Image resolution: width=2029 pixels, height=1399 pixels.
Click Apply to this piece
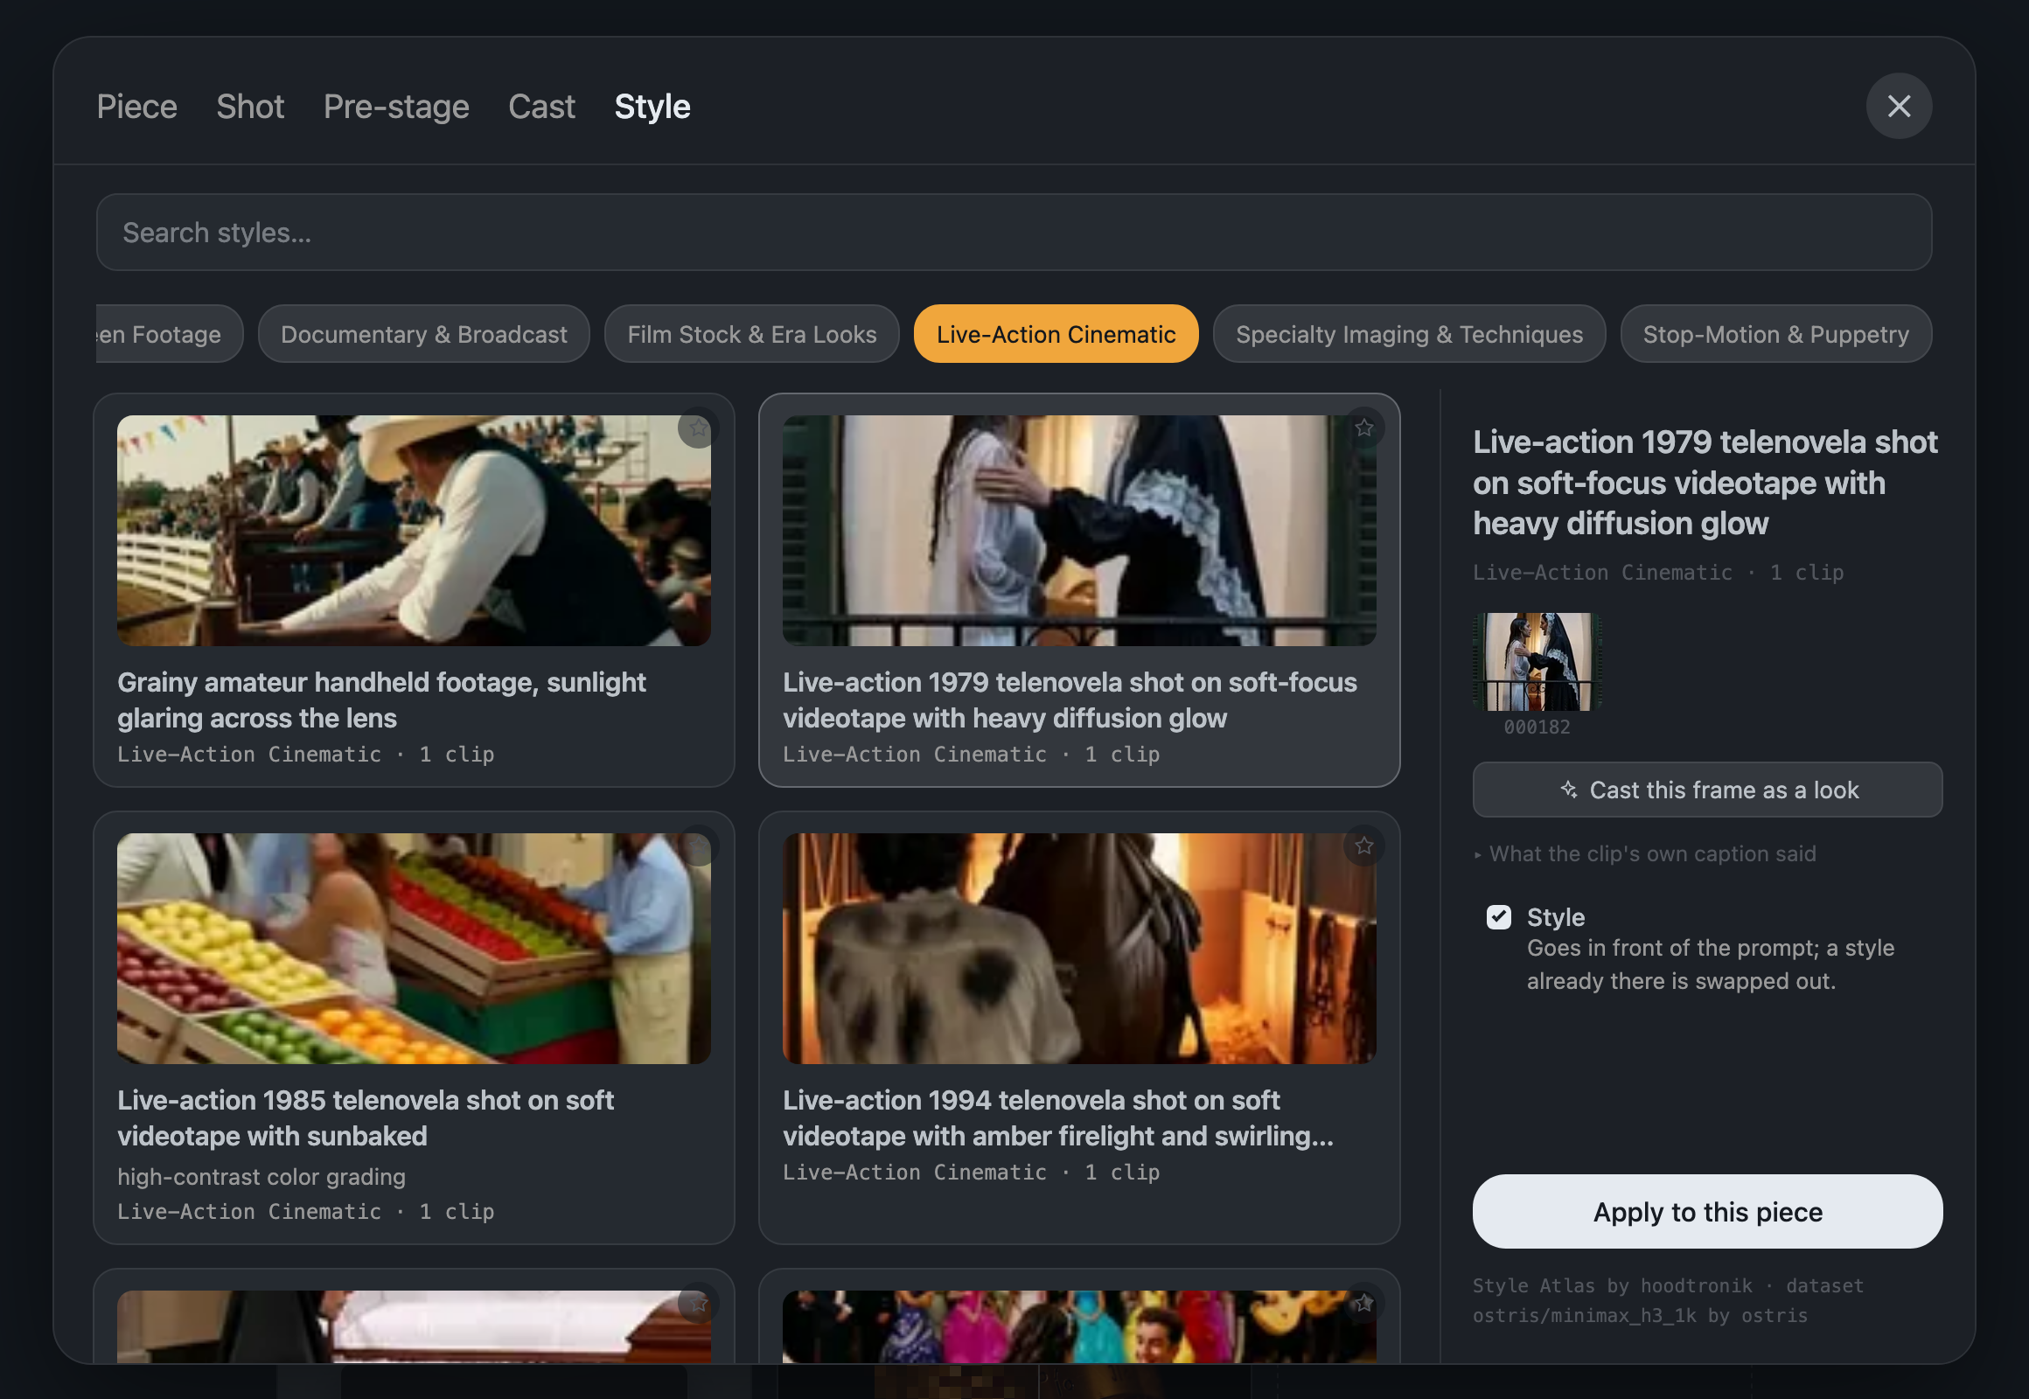click(x=1707, y=1211)
